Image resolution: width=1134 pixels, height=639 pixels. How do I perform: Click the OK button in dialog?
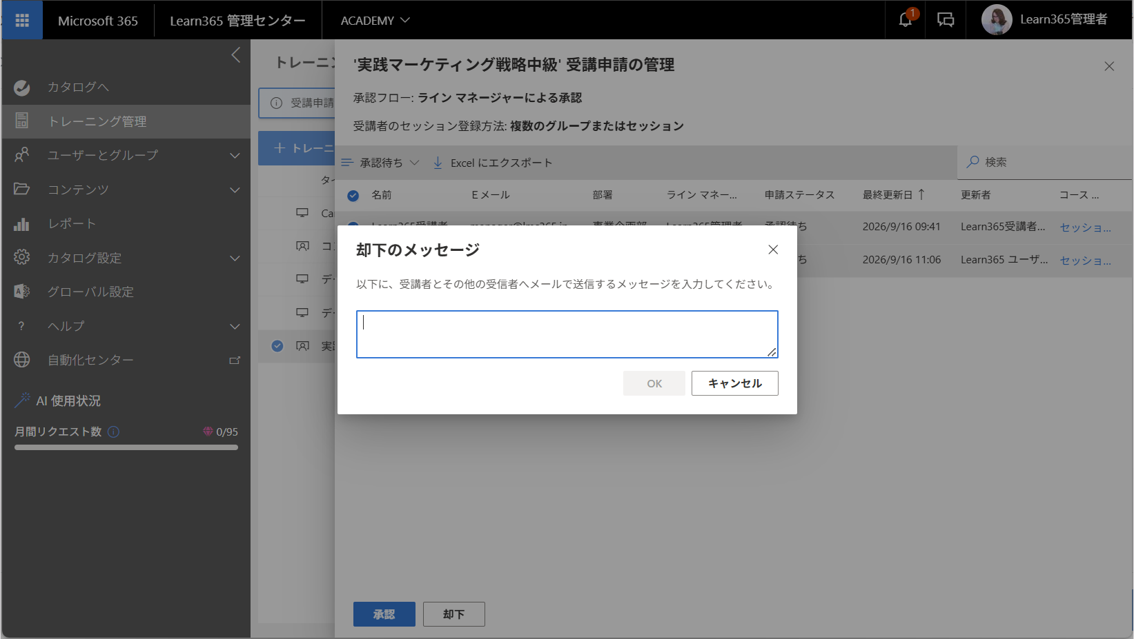pos(654,383)
